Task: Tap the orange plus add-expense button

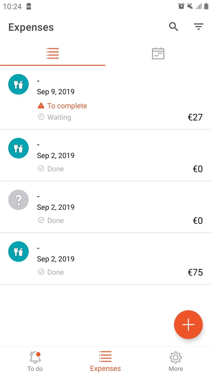Action: 188,325
